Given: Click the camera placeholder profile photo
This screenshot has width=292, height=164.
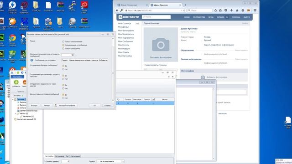Looking at the screenshot, I should [x=161, y=45].
